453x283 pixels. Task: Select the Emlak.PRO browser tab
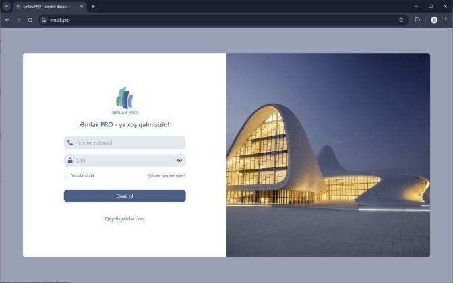(47, 6)
